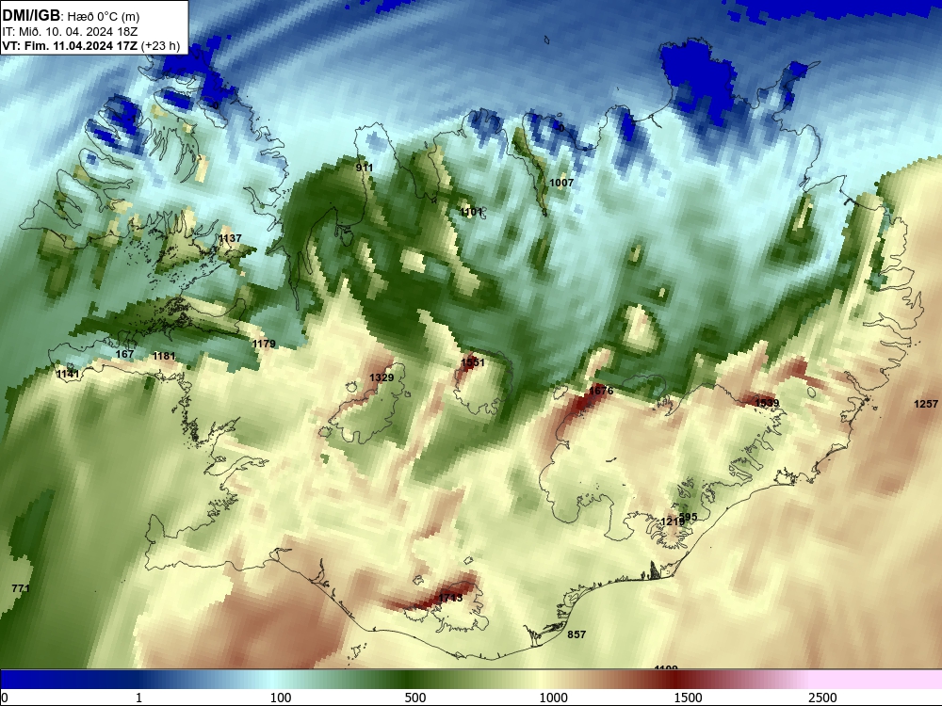Screen dimensions: 942x706
Task: Select the map value 1676
Action: (601, 391)
